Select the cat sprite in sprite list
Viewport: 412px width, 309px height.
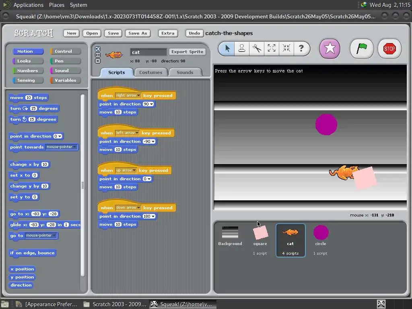(x=290, y=240)
